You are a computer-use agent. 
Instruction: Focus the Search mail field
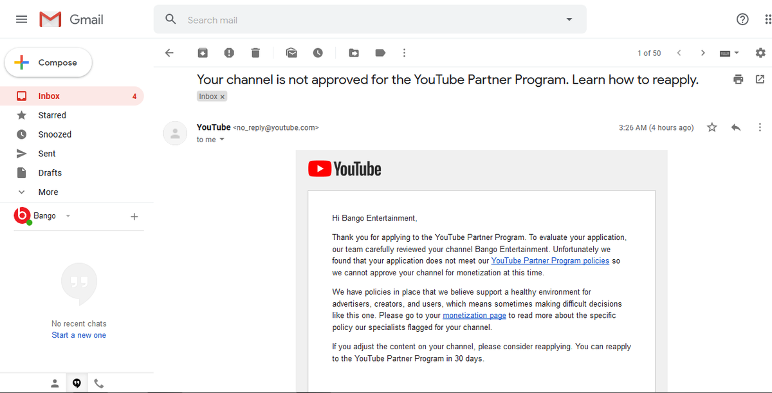click(370, 20)
